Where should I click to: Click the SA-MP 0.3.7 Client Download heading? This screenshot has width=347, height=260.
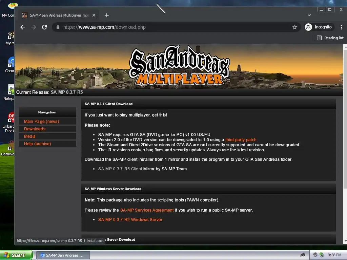(x=109, y=104)
